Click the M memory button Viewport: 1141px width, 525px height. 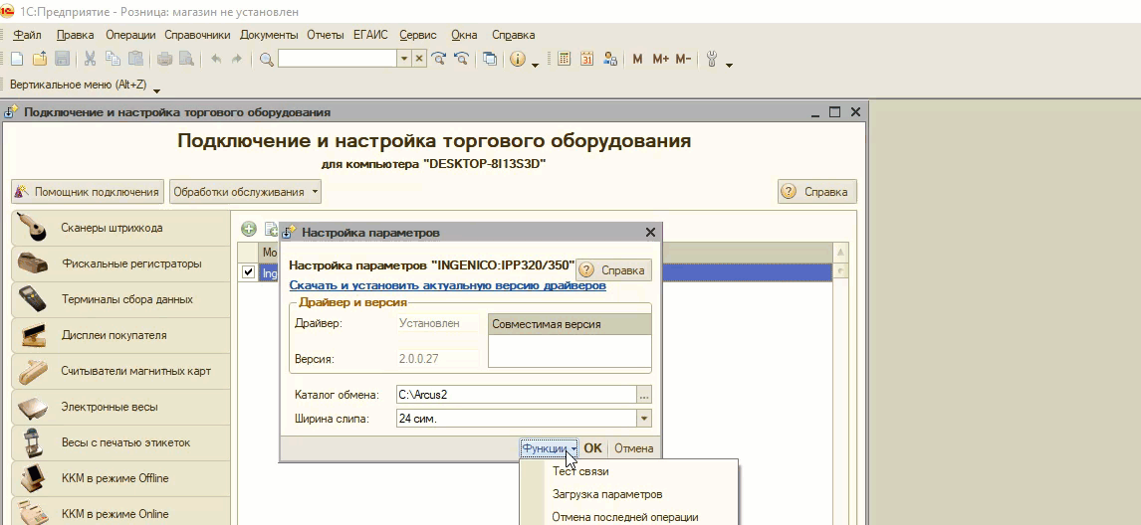(x=637, y=60)
